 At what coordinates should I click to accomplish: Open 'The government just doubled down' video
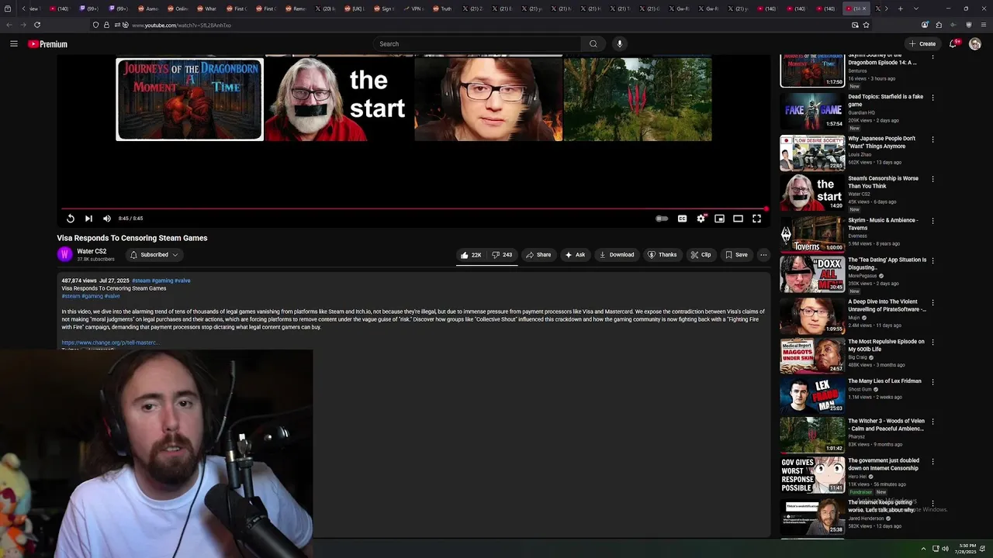click(x=884, y=464)
